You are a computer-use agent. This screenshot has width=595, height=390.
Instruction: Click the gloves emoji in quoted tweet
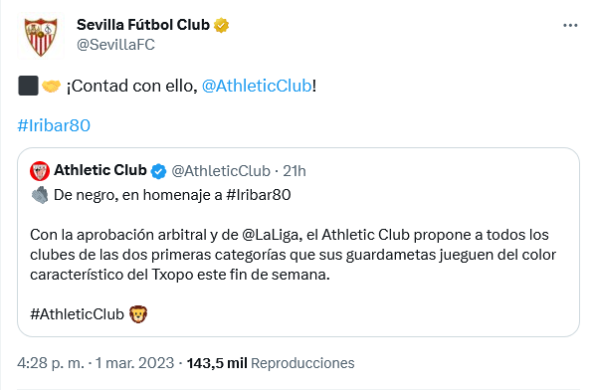tap(40, 195)
